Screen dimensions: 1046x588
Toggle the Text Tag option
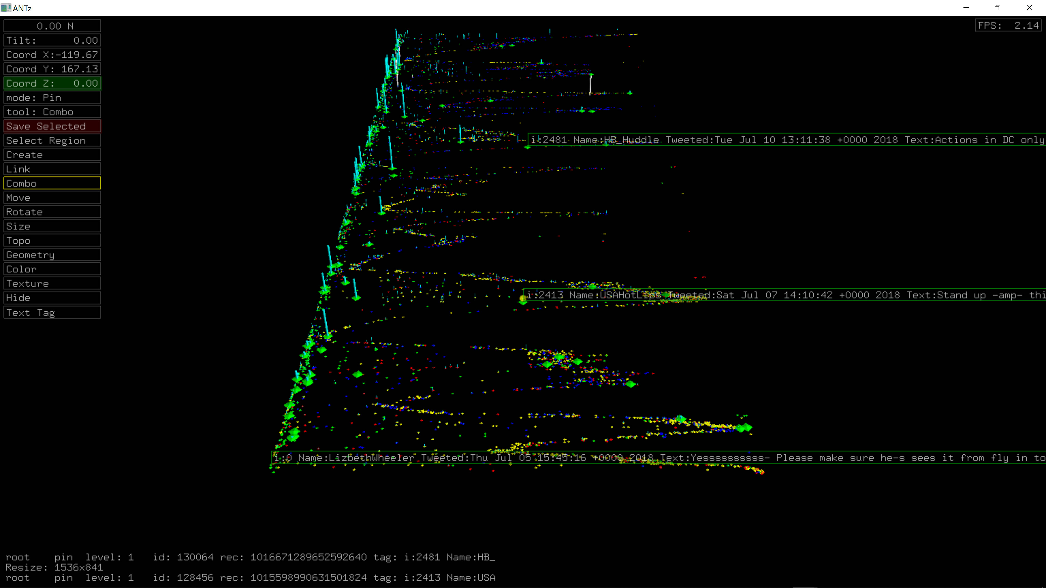click(52, 313)
